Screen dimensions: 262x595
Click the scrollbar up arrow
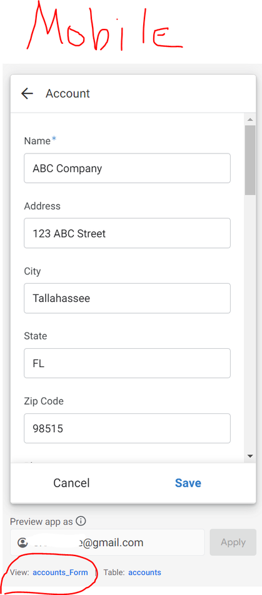click(x=250, y=120)
